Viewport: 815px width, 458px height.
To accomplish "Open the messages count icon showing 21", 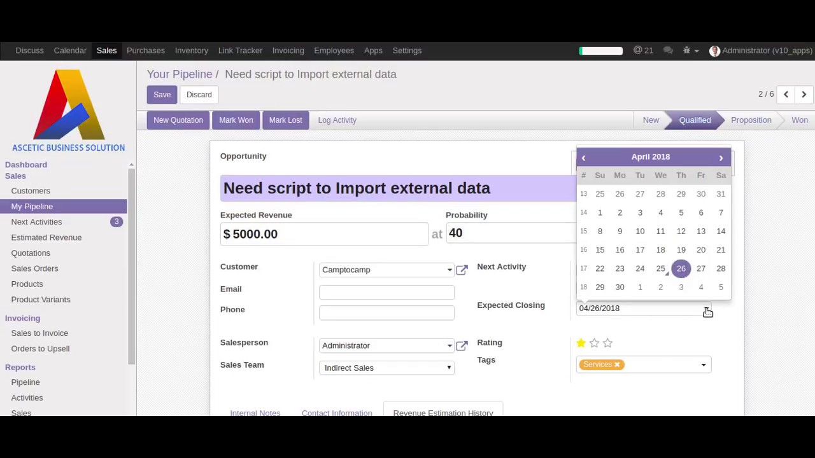I will coord(643,50).
